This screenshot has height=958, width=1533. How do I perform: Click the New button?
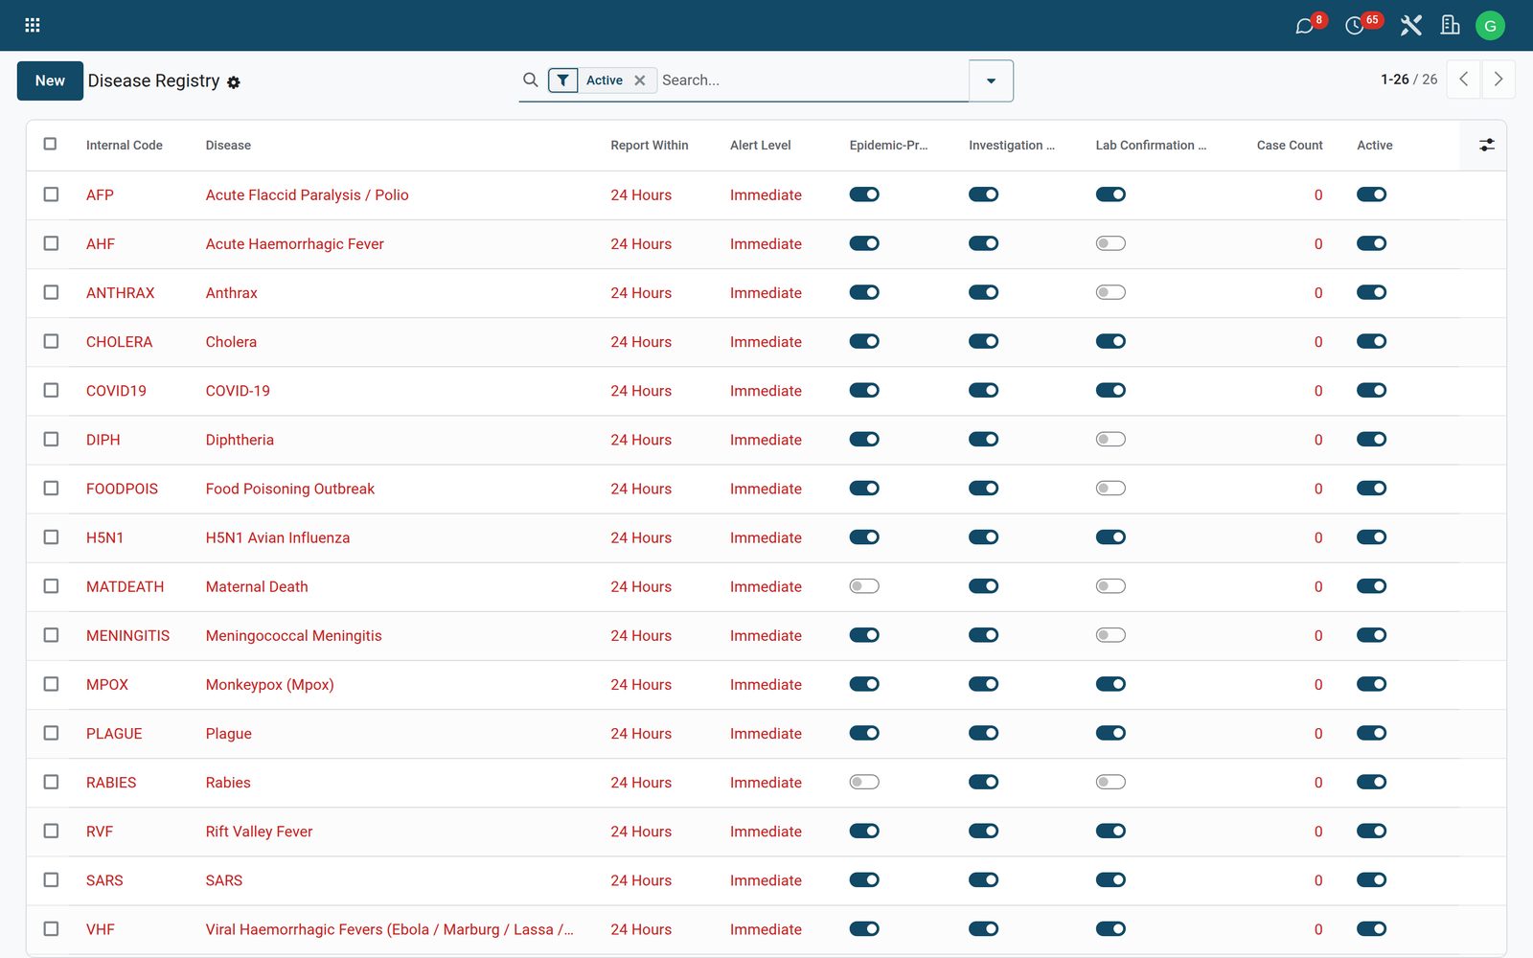[x=50, y=80]
